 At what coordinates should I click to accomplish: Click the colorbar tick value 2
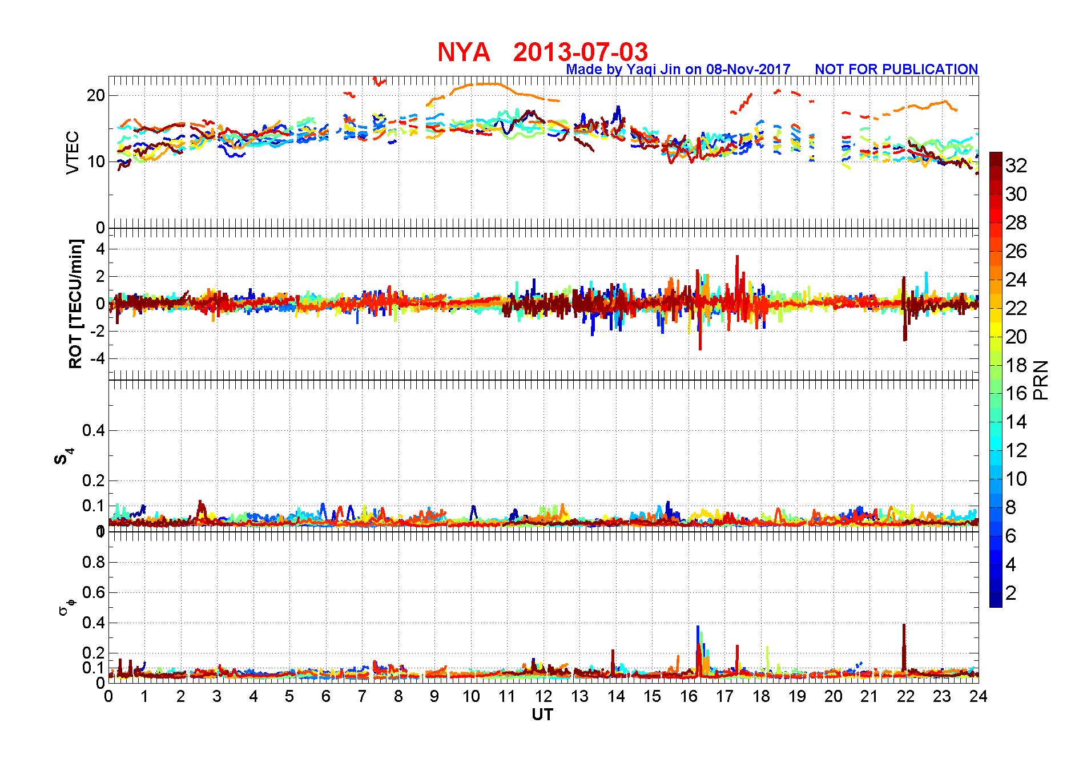click(x=1010, y=593)
